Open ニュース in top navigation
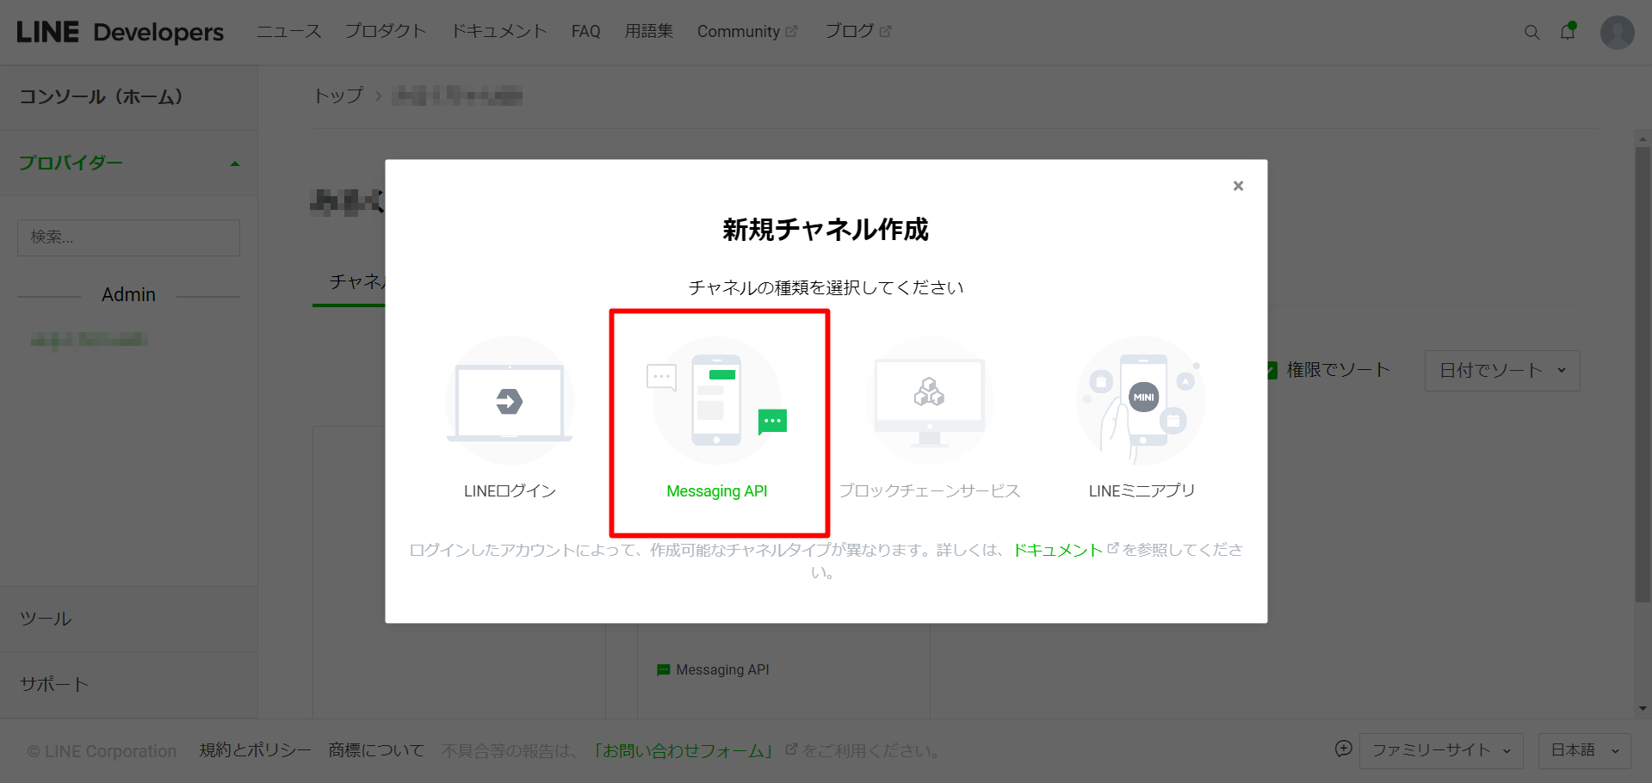The height and width of the screenshot is (783, 1652). click(288, 32)
